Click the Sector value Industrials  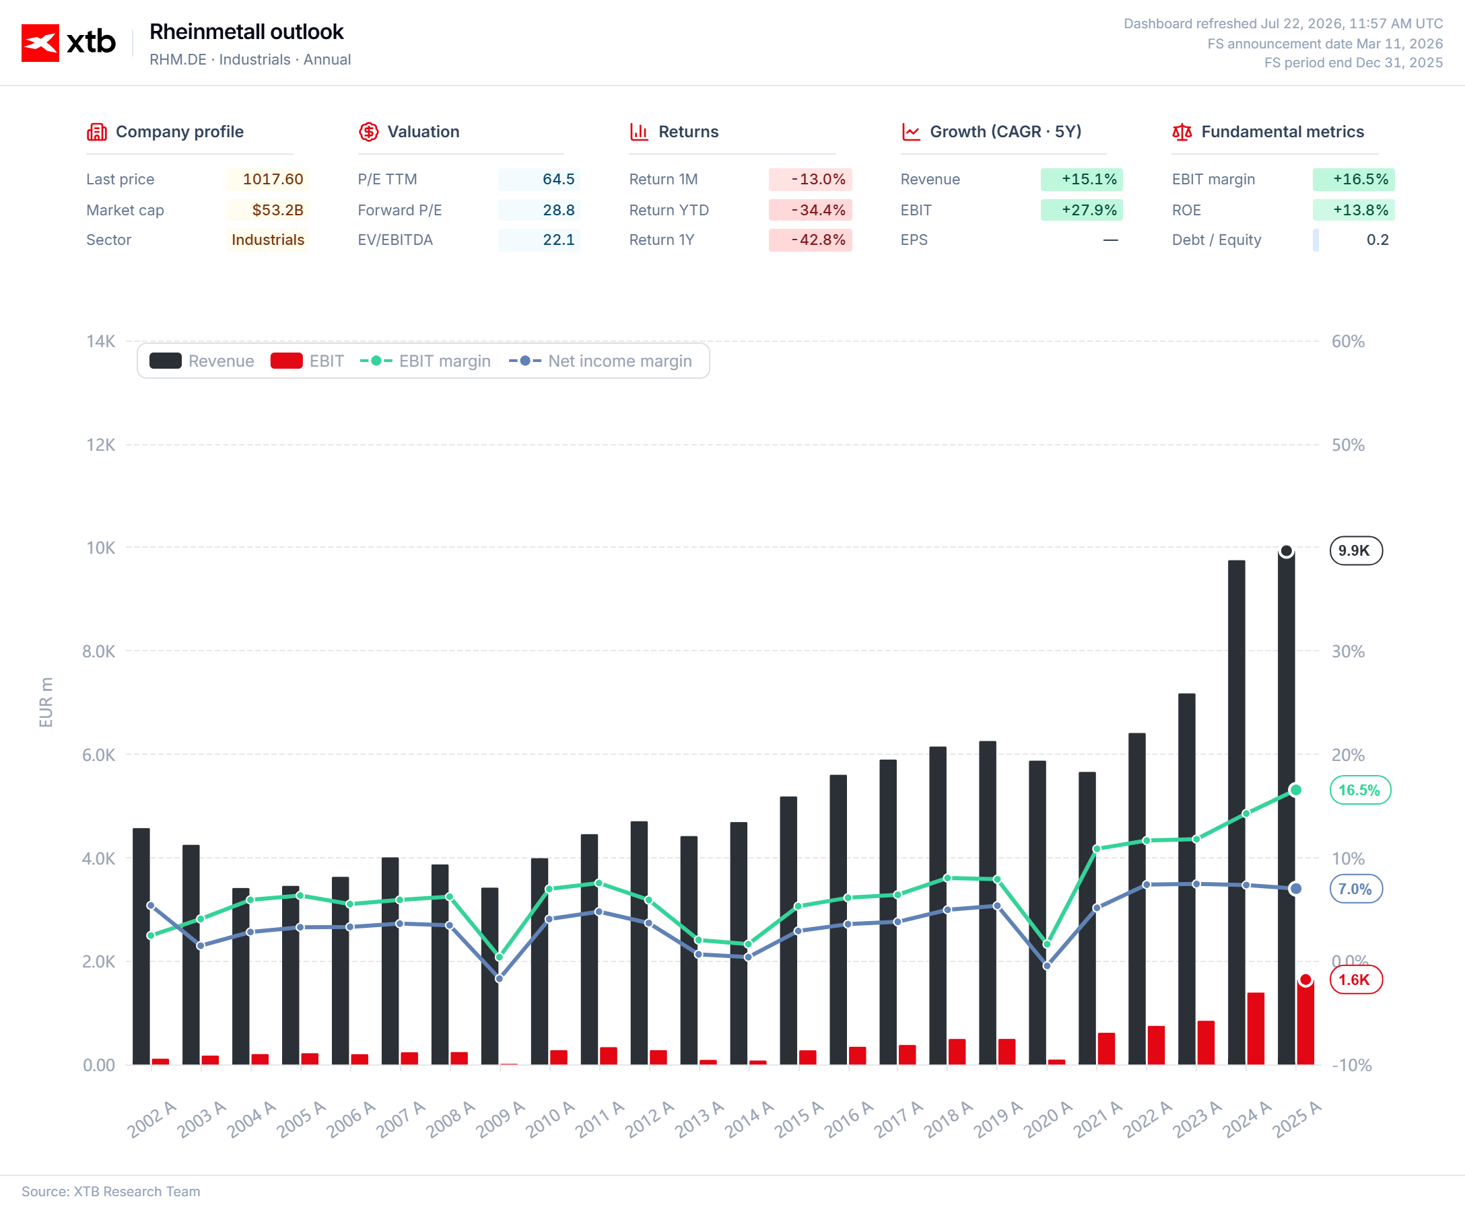[268, 240]
